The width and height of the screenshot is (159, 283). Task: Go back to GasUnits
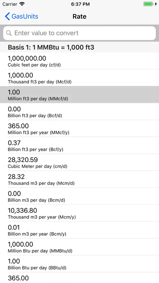21,16
